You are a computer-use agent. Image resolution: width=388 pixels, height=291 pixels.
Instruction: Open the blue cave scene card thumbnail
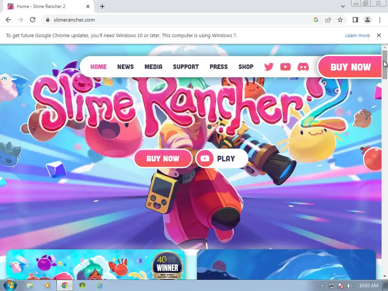tap(286, 265)
